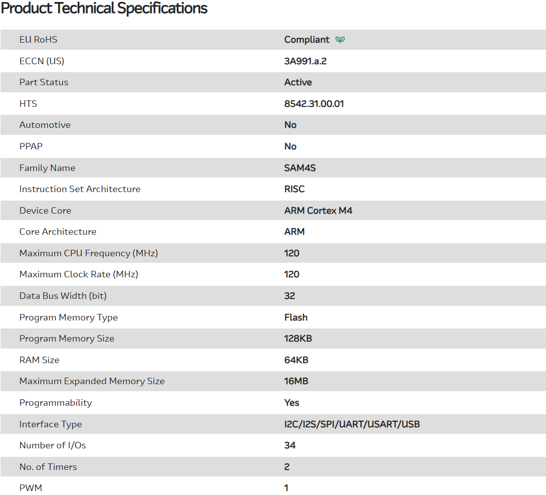Screen dimensions: 546x495
Task: Click the Part Status value Active
Action: tap(298, 82)
